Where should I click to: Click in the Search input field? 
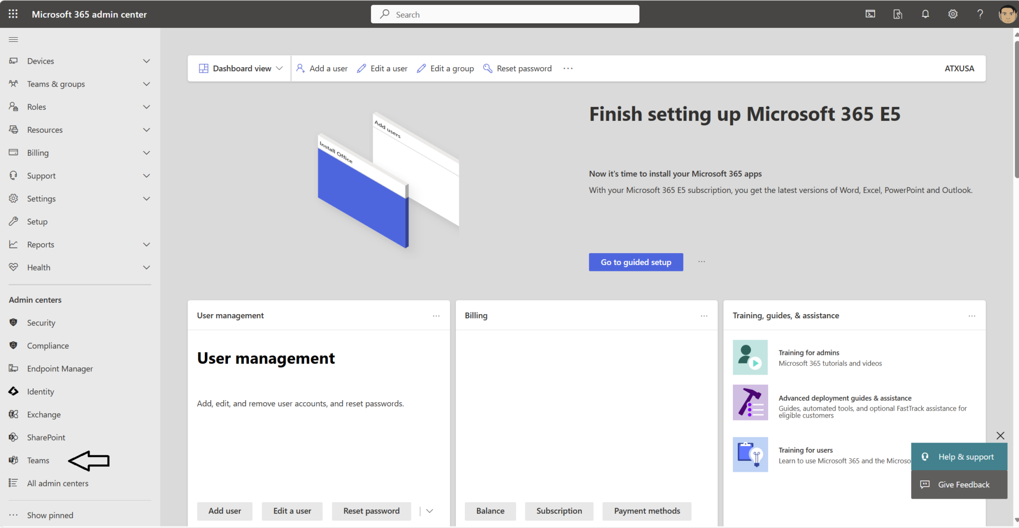pyautogui.click(x=505, y=14)
